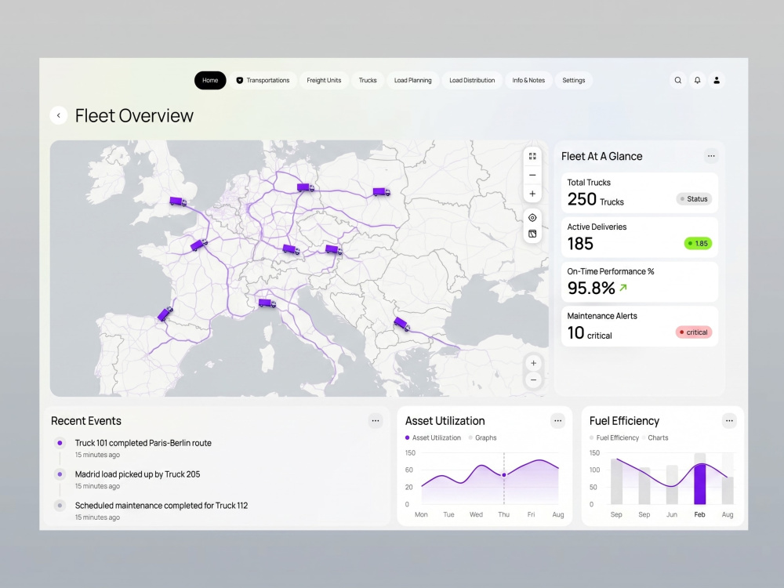Click the Jun label in Fuel Efficiency chart
The width and height of the screenshot is (784, 588).
click(x=672, y=514)
